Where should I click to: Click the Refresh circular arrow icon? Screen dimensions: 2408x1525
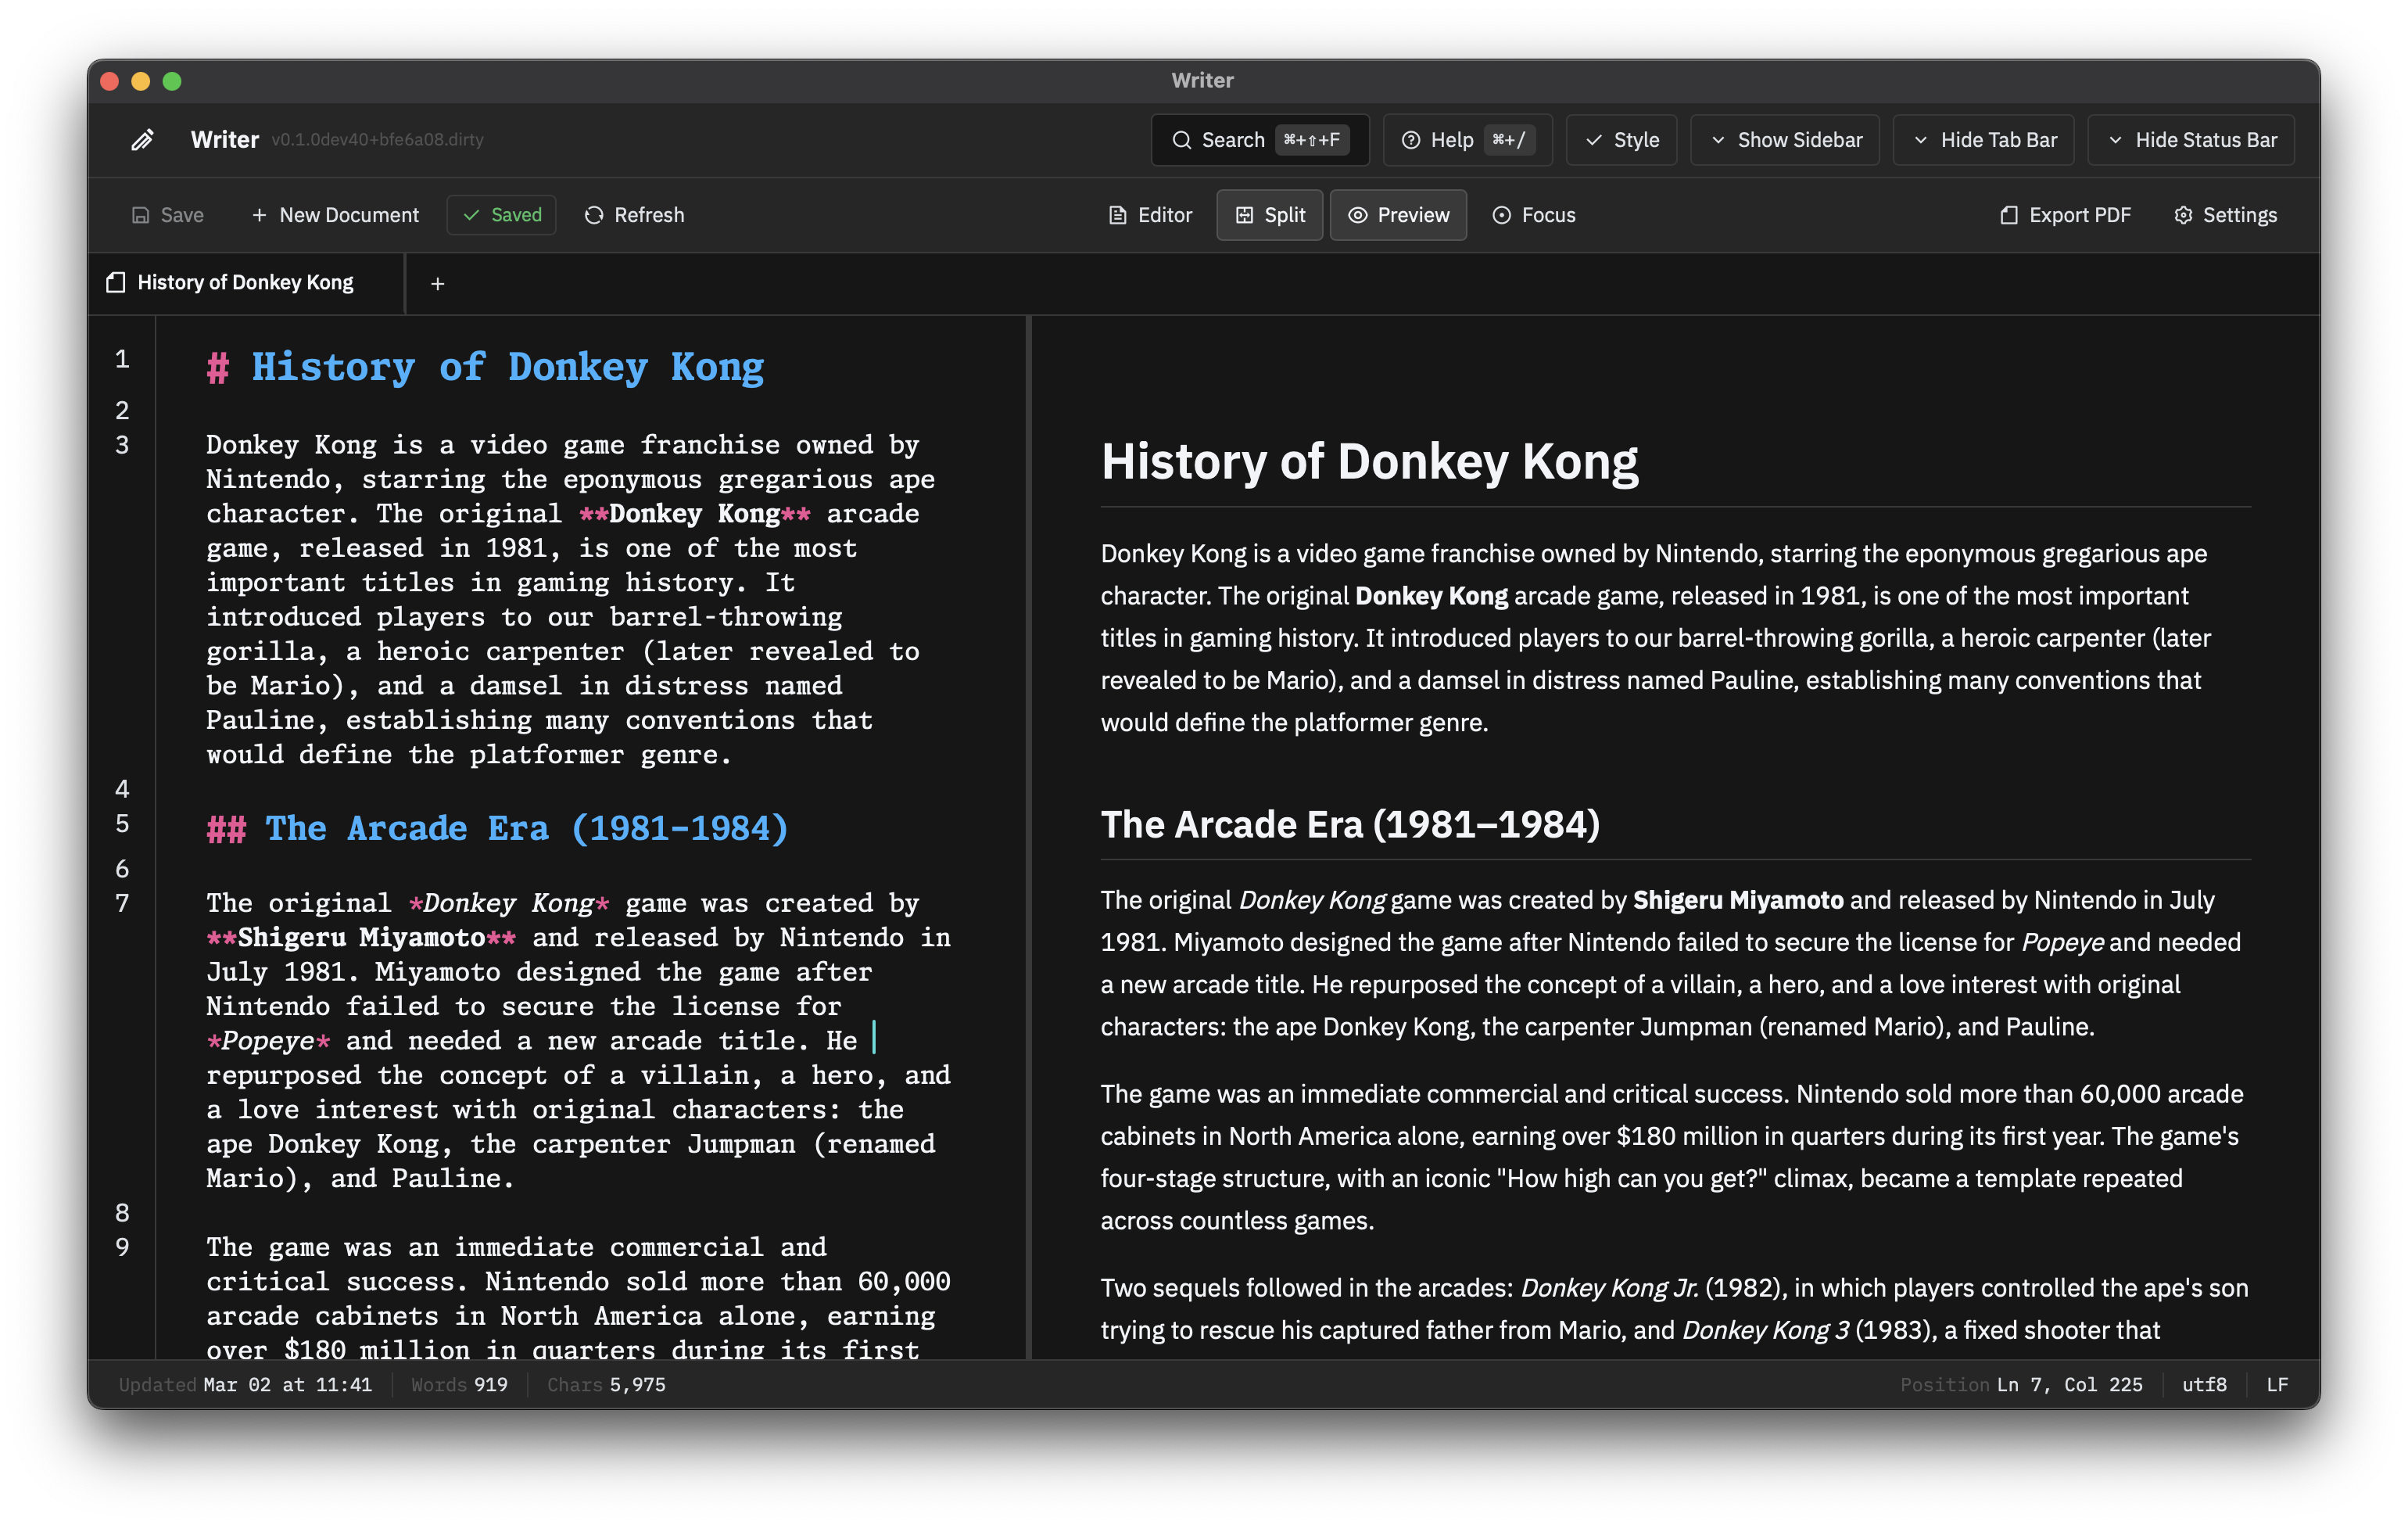pos(594,214)
